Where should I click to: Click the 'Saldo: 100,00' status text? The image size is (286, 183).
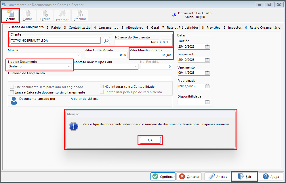tap(195, 17)
